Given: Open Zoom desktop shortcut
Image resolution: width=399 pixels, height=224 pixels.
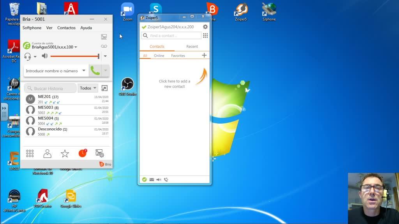Looking at the screenshot, I should coord(127,12).
